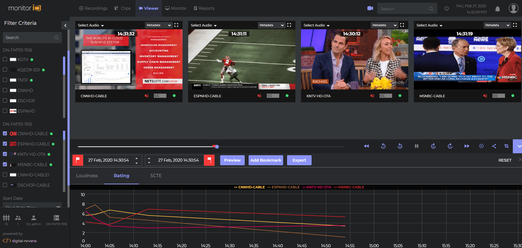Maximize the MSNBC-CABLE player fullscreen
522x248 pixels.
pyautogui.click(x=515, y=25)
